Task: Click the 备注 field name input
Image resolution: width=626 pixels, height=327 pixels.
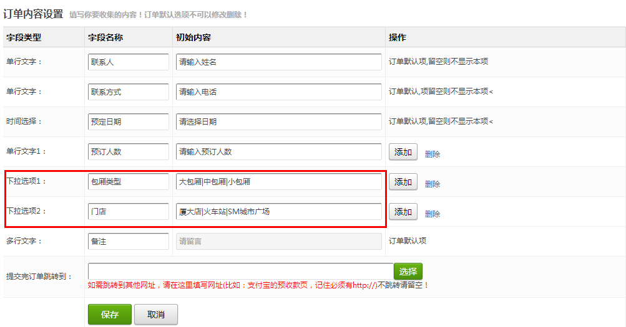Action: click(x=129, y=242)
